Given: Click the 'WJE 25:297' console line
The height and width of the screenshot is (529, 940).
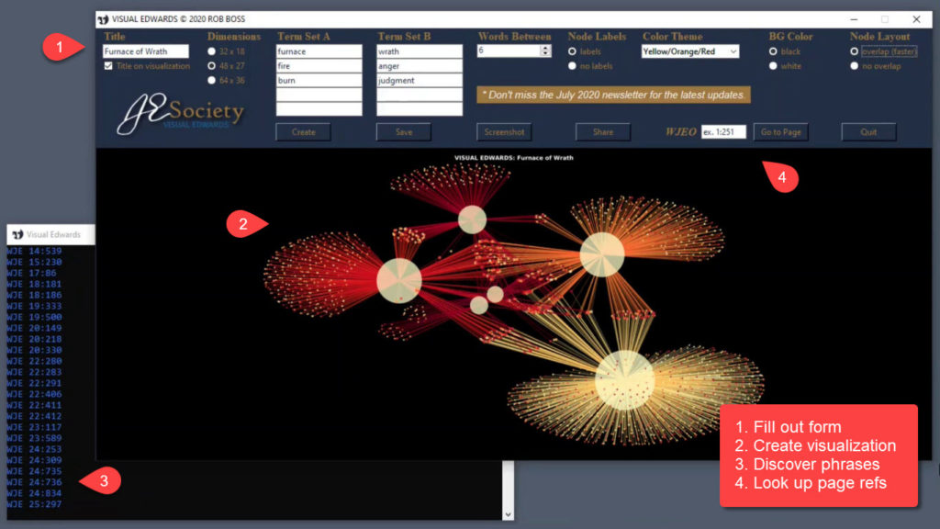Looking at the screenshot, I should point(34,504).
